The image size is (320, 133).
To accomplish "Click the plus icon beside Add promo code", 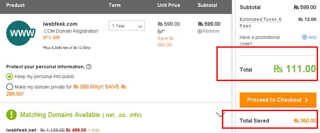I will (x=305, y=37).
